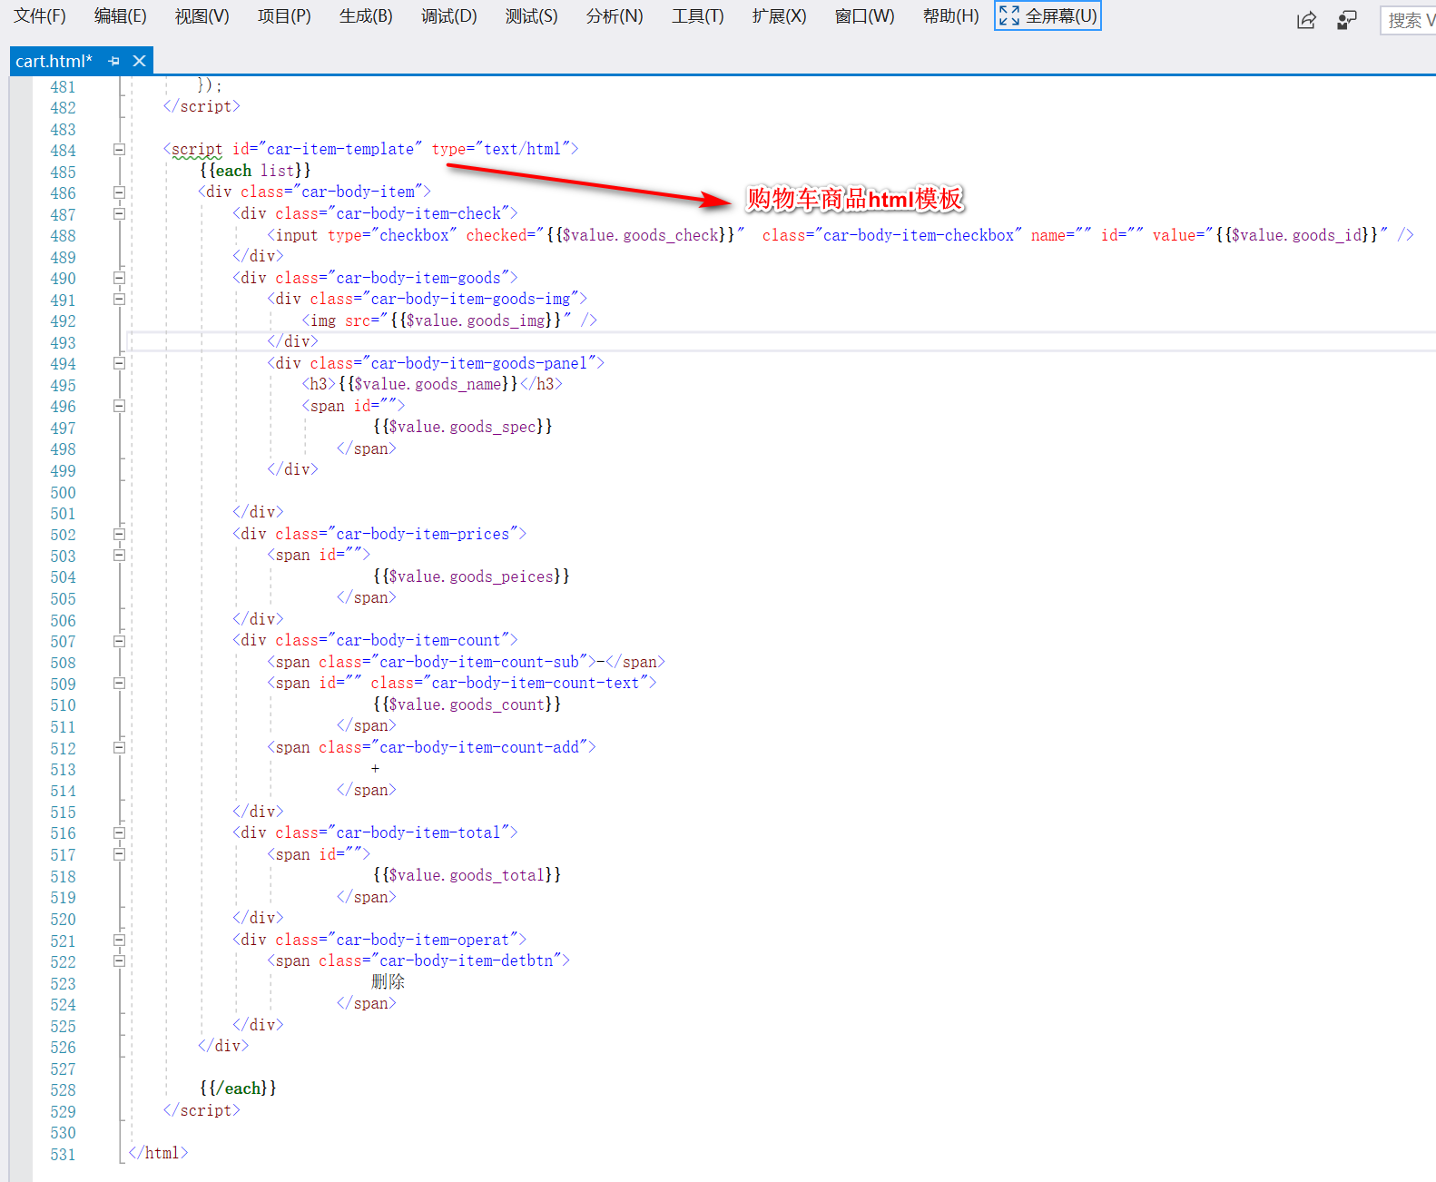
Task: Open the 调试(D) menu
Action: click(448, 16)
